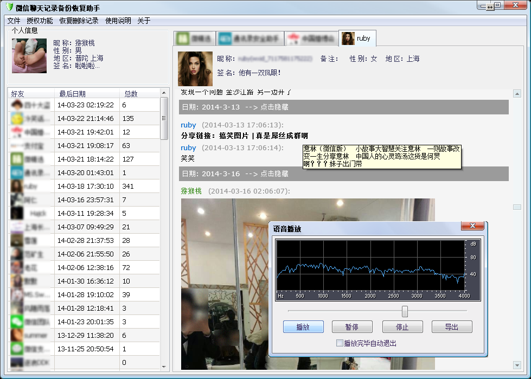Click the green WeChat team avatar dated 14-01-23
This screenshot has height=379, width=531.
click(16, 322)
